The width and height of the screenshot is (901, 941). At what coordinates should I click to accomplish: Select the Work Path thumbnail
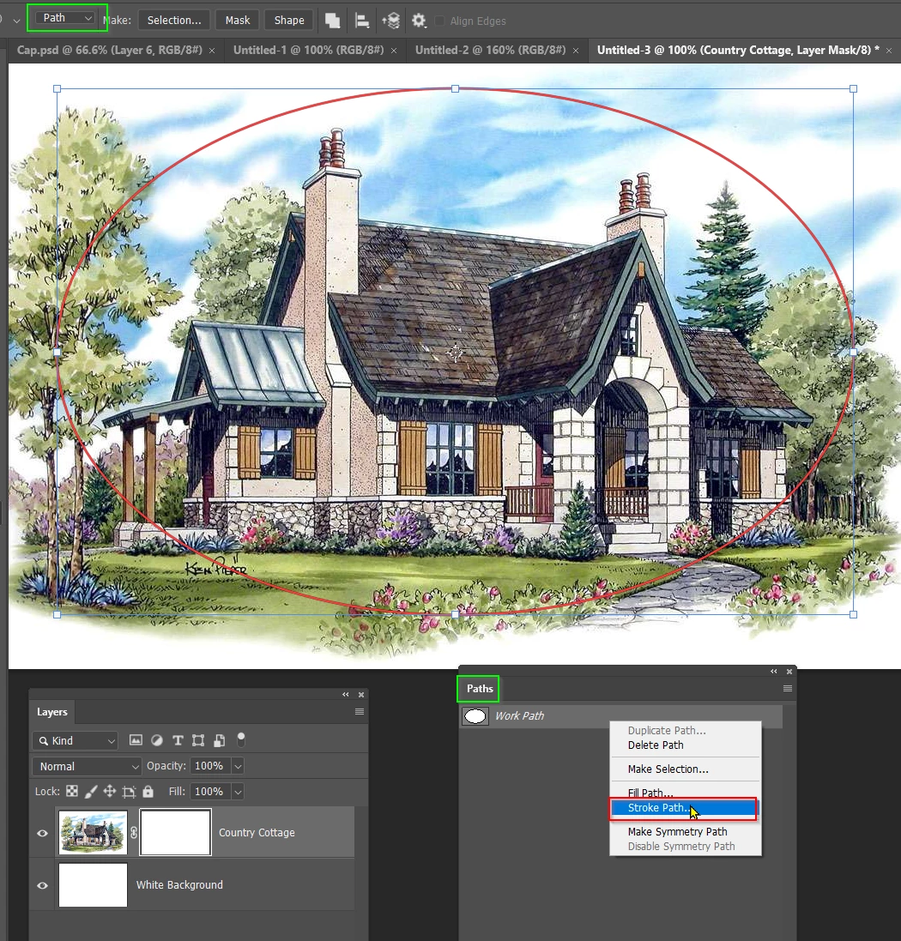click(475, 716)
